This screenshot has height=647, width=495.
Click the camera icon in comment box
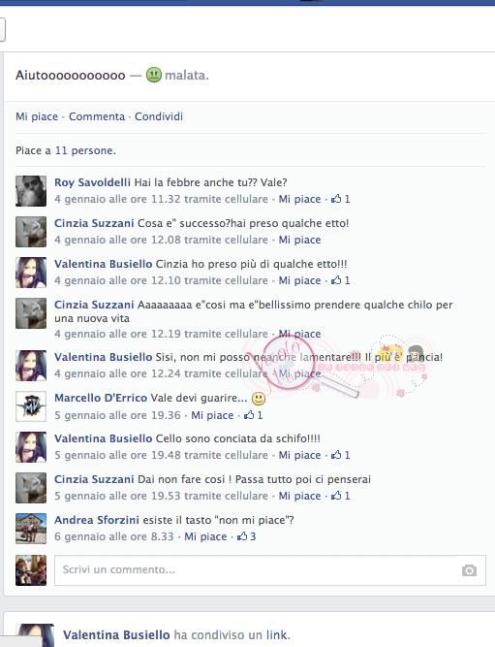(x=469, y=570)
